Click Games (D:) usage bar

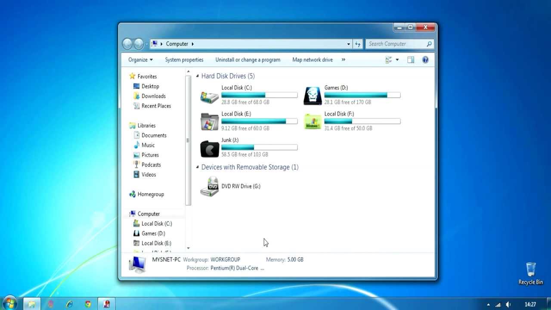click(362, 95)
